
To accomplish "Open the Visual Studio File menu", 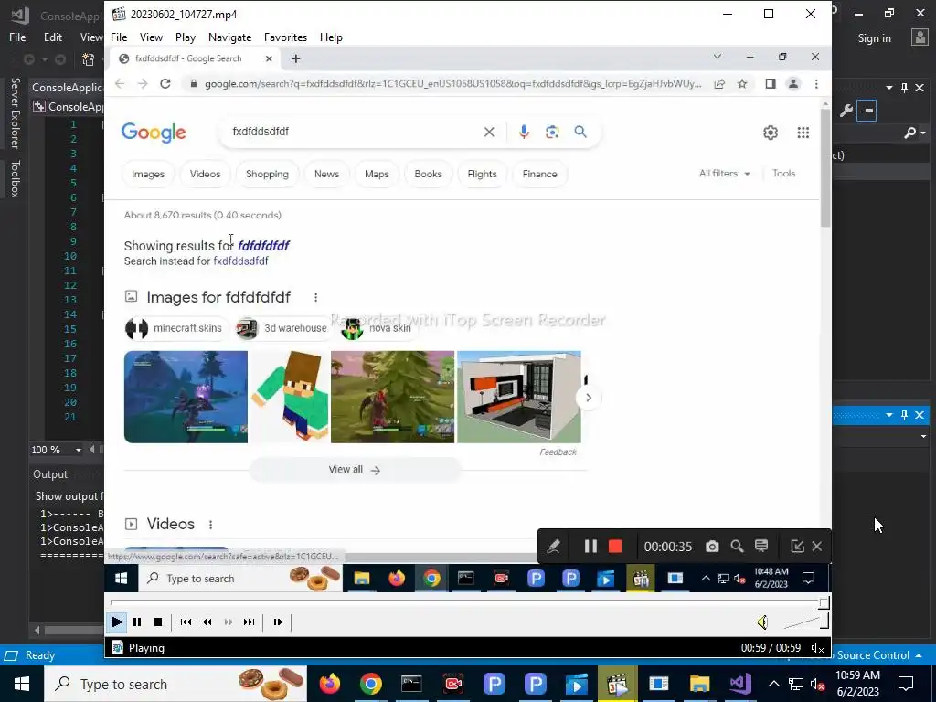I will point(17,37).
